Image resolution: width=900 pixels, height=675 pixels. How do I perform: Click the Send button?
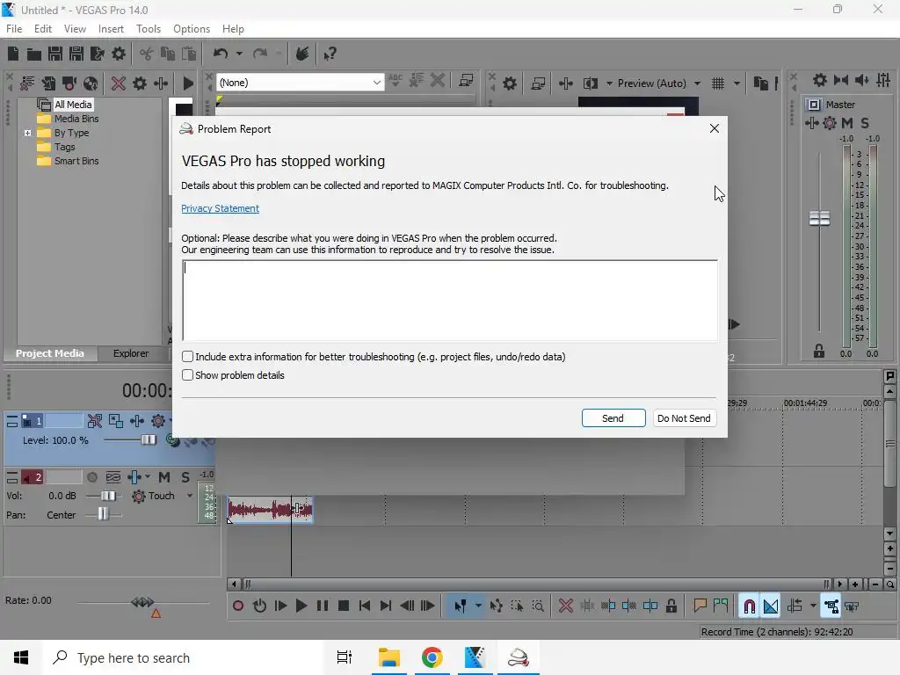point(613,417)
